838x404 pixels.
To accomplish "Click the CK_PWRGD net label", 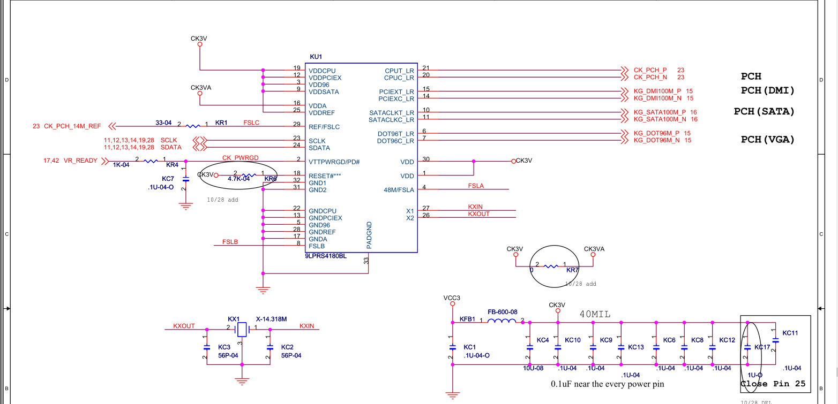I will 241,157.
